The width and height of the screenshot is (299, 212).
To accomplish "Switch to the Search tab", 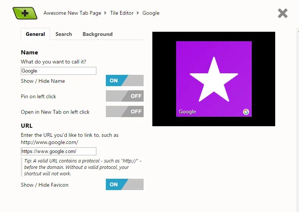I will point(64,34).
